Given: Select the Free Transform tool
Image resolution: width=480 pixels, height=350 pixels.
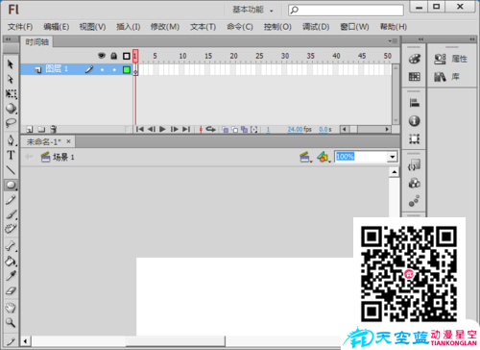Looking at the screenshot, I should 11,93.
